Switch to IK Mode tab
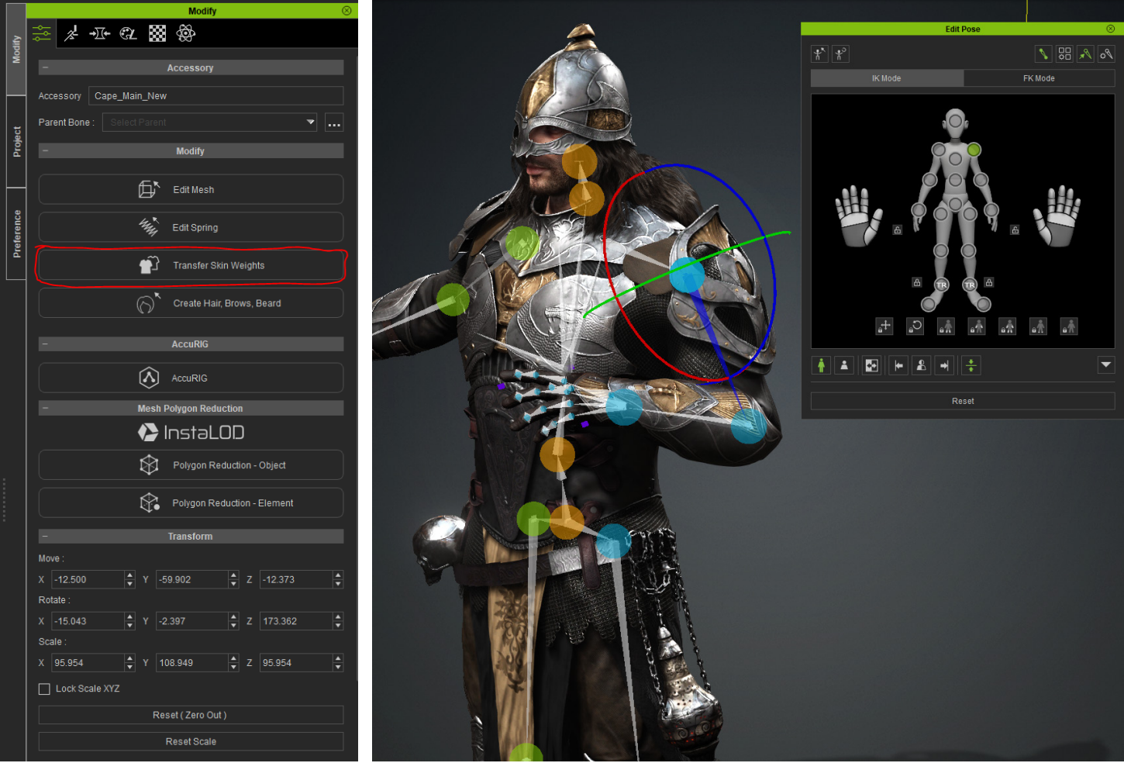The width and height of the screenshot is (1124, 763). point(887,78)
